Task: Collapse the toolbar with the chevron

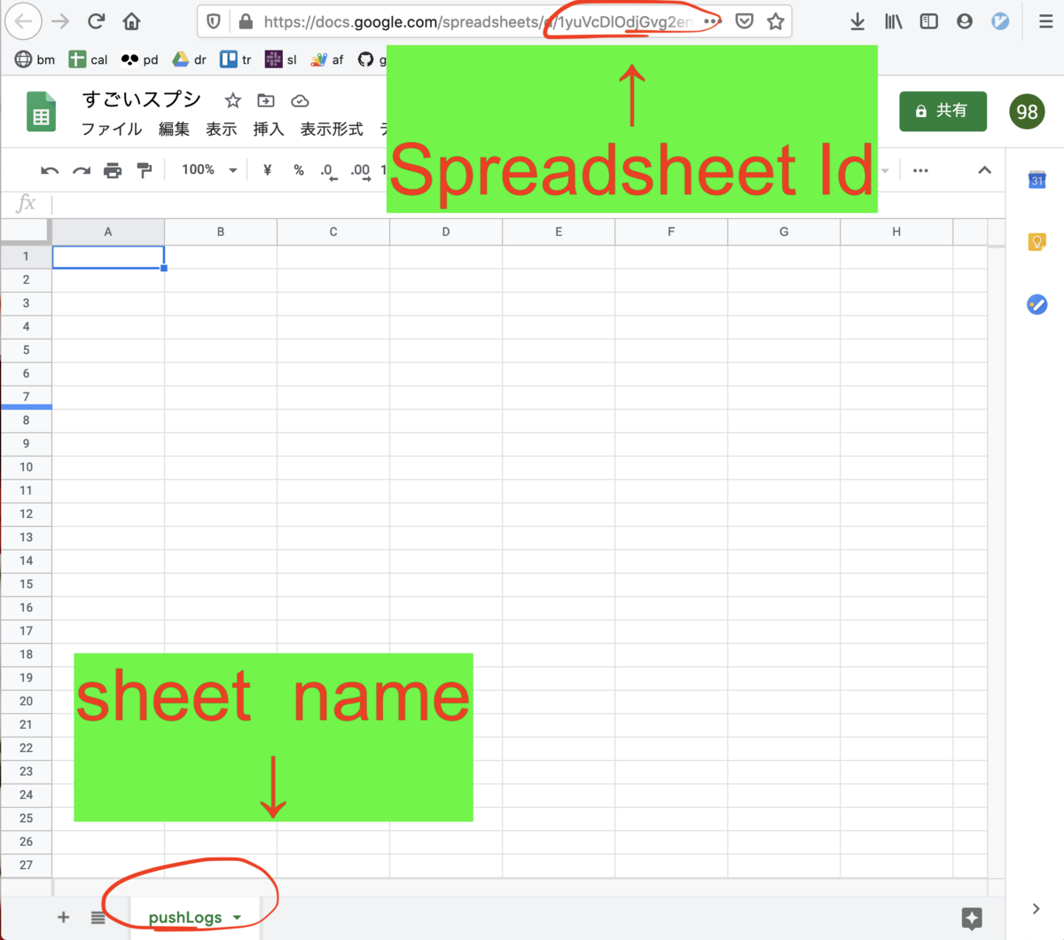Action: pyautogui.click(x=984, y=170)
